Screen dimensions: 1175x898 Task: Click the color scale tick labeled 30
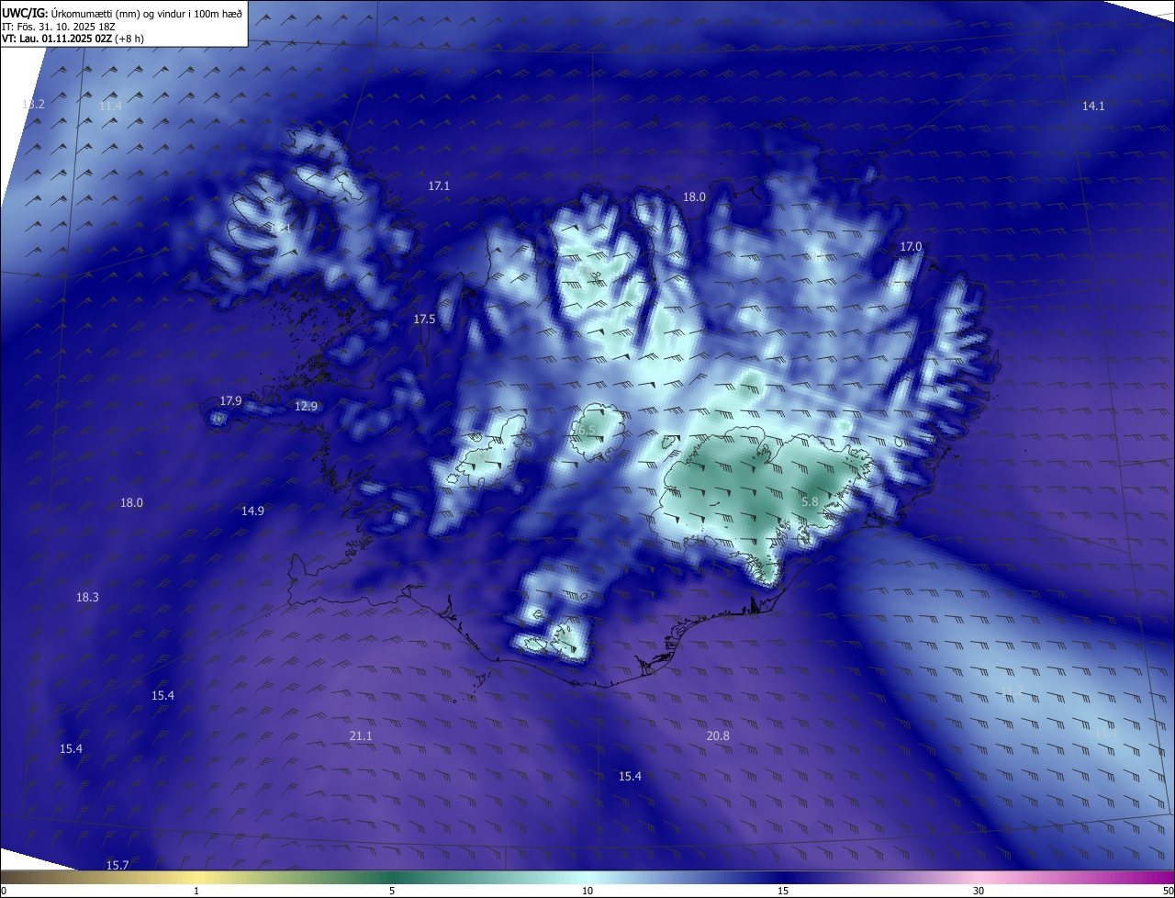(x=979, y=891)
